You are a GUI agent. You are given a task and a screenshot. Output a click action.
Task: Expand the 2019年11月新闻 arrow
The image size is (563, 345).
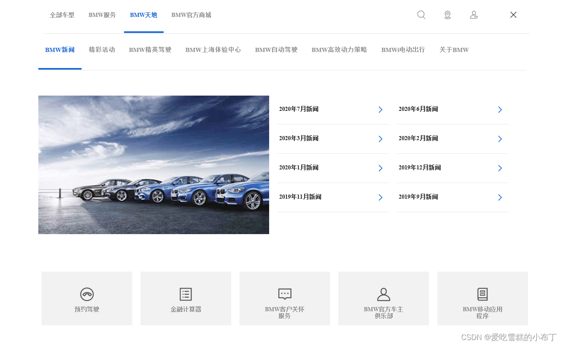(x=380, y=197)
